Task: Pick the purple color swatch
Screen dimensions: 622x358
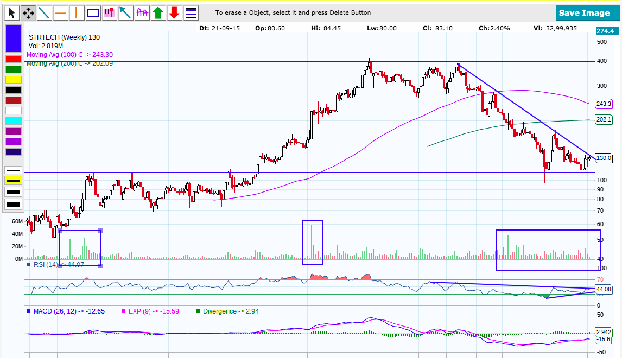Action: pyautogui.click(x=14, y=131)
